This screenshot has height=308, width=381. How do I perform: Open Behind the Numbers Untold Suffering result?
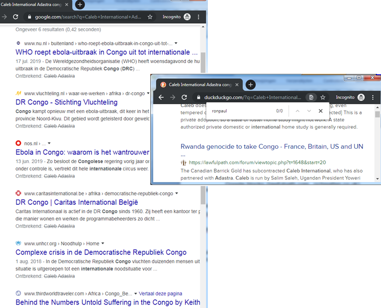pyautogui.click(x=108, y=303)
